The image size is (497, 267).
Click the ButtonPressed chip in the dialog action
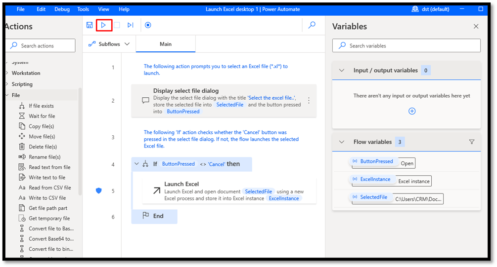tap(183, 112)
